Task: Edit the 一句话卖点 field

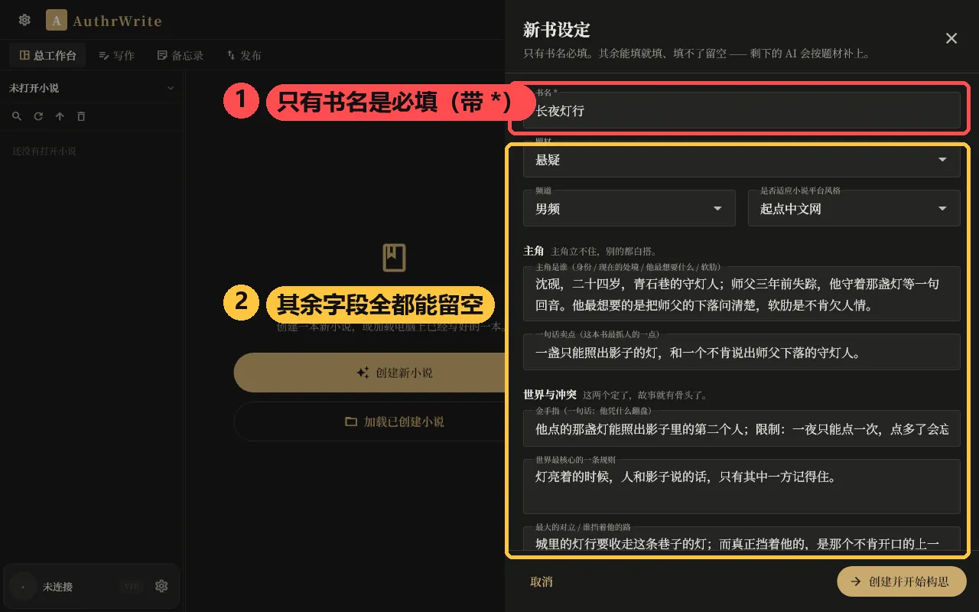Action: tap(741, 352)
